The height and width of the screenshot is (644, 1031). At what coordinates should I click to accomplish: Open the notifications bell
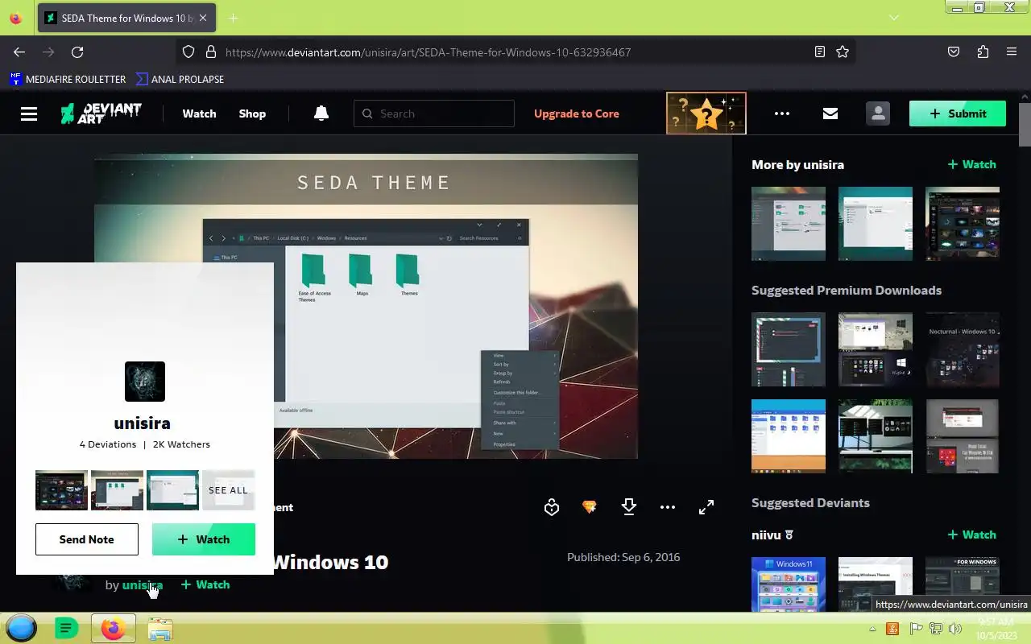(x=321, y=114)
